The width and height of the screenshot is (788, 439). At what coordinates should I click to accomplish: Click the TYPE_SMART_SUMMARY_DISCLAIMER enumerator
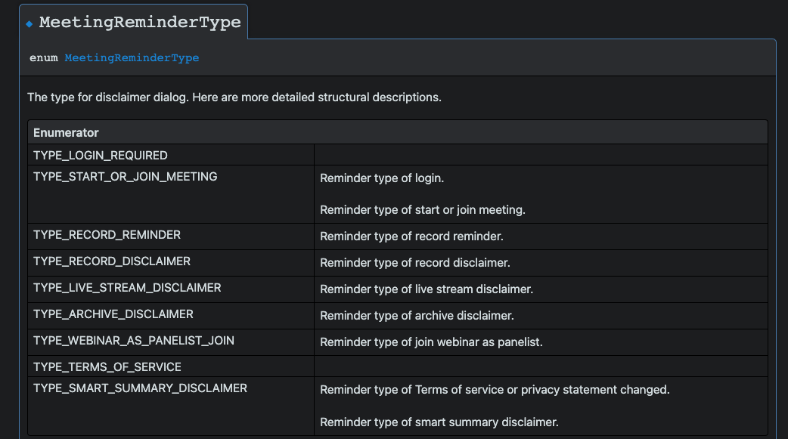[x=140, y=388]
